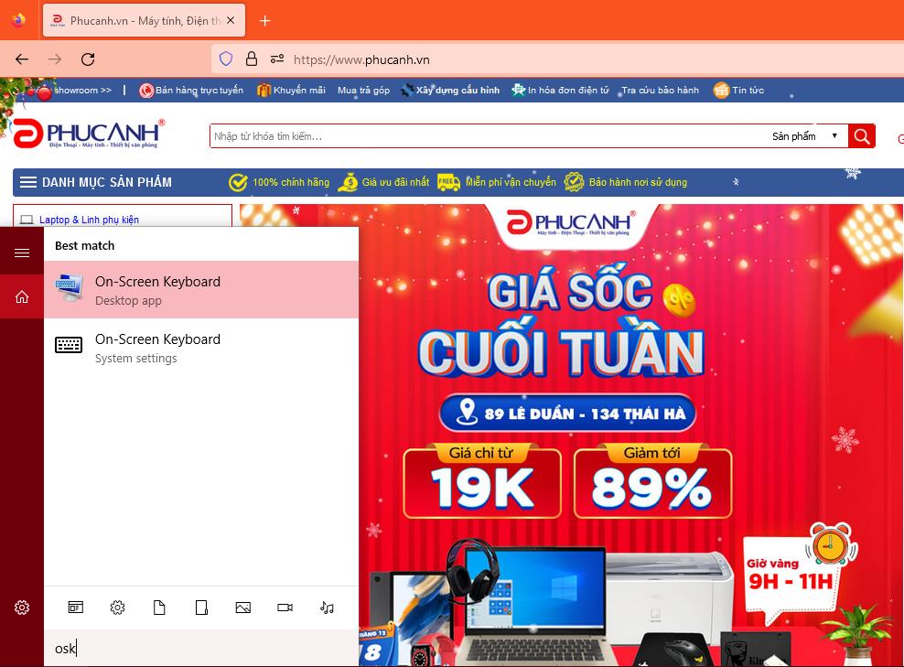Image resolution: width=904 pixels, height=667 pixels.
Task: Open Bán hàng trực tuyến link
Action: coord(191,90)
